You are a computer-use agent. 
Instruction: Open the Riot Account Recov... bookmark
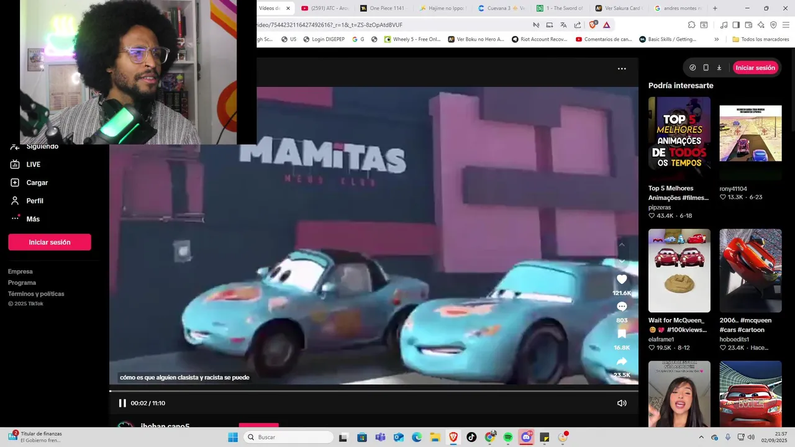tap(540, 39)
